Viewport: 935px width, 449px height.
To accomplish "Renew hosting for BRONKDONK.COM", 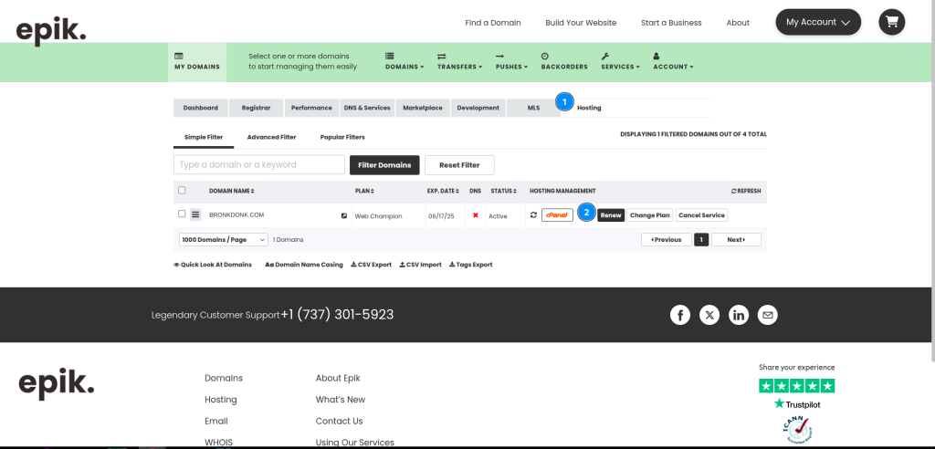I will pos(611,215).
